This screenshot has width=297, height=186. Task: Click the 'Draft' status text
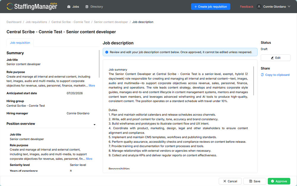point(264,49)
